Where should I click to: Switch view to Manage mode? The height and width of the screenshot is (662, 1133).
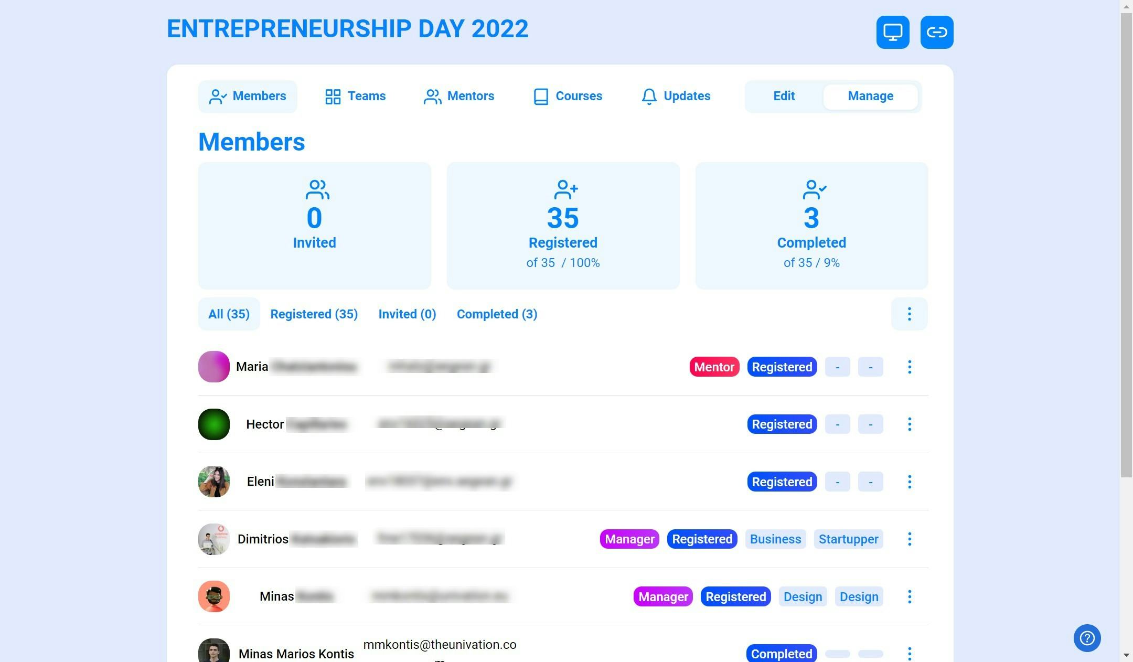click(870, 96)
